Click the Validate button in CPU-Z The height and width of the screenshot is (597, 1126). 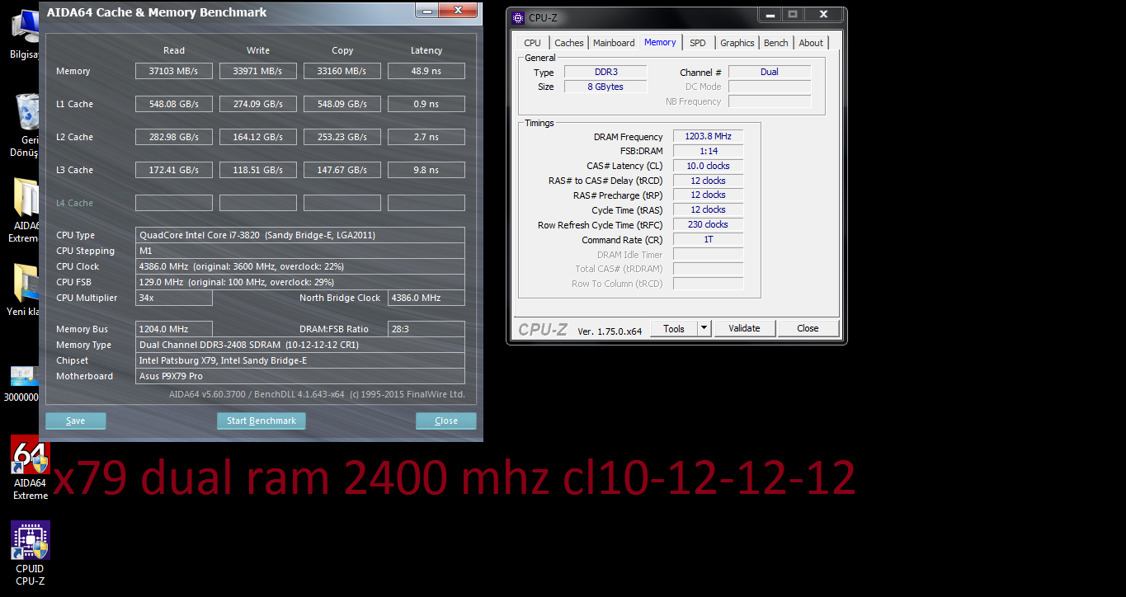pos(744,328)
